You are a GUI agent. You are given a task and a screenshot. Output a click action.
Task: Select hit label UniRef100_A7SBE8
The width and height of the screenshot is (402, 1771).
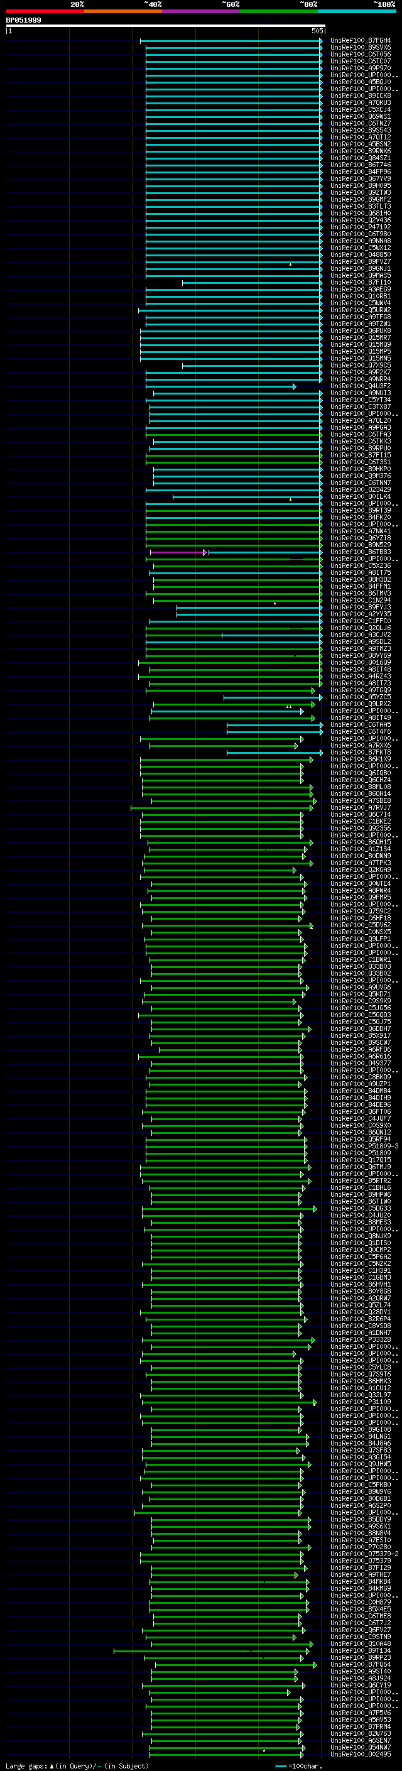pos(361,801)
